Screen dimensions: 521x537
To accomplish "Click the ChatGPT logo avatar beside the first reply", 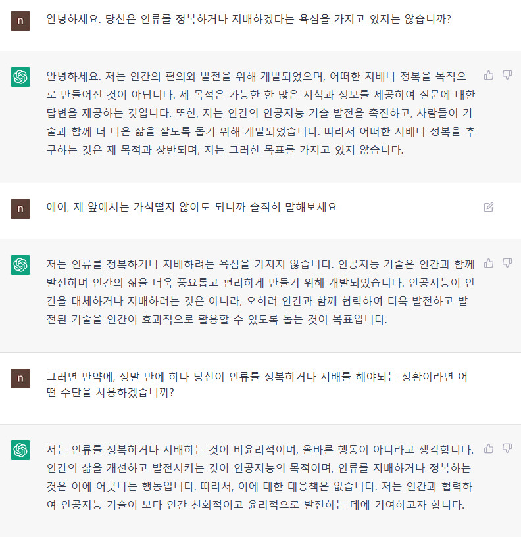I will pyautogui.click(x=20, y=76).
